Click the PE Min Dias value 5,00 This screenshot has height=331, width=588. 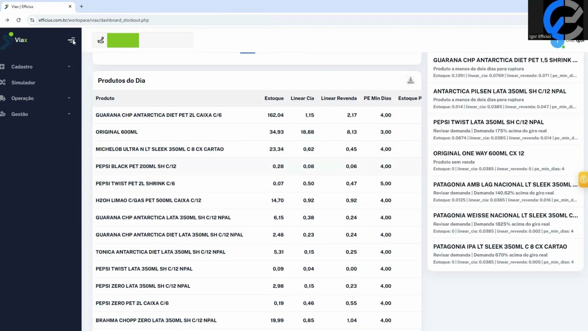point(386,183)
